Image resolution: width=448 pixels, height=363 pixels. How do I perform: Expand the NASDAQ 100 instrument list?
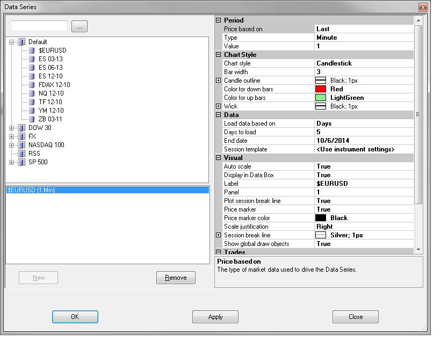[11, 145]
